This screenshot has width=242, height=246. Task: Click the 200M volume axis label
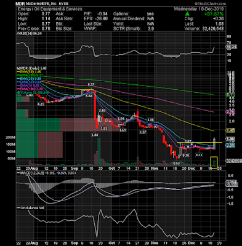coord(10,138)
